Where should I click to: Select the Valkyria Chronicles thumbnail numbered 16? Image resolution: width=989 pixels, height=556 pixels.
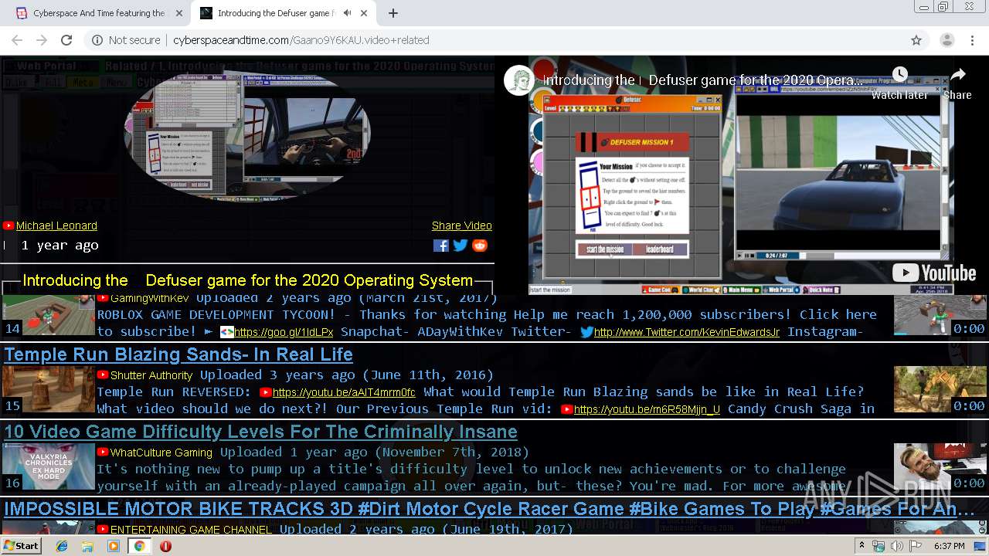(x=49, y=466)
